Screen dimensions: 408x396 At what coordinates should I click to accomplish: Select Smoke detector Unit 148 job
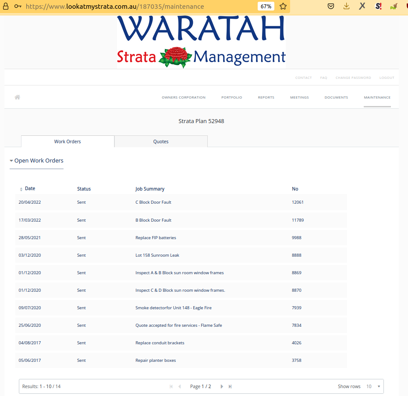click(173, 308)
